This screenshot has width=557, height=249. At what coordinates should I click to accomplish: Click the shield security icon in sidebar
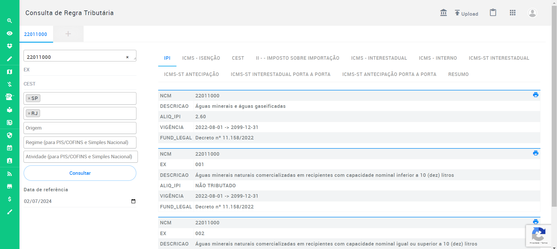[10, 135]
